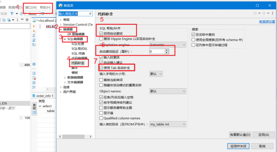Check the 替换当前单词 option
277x152 pixels.
coord(101,80)
